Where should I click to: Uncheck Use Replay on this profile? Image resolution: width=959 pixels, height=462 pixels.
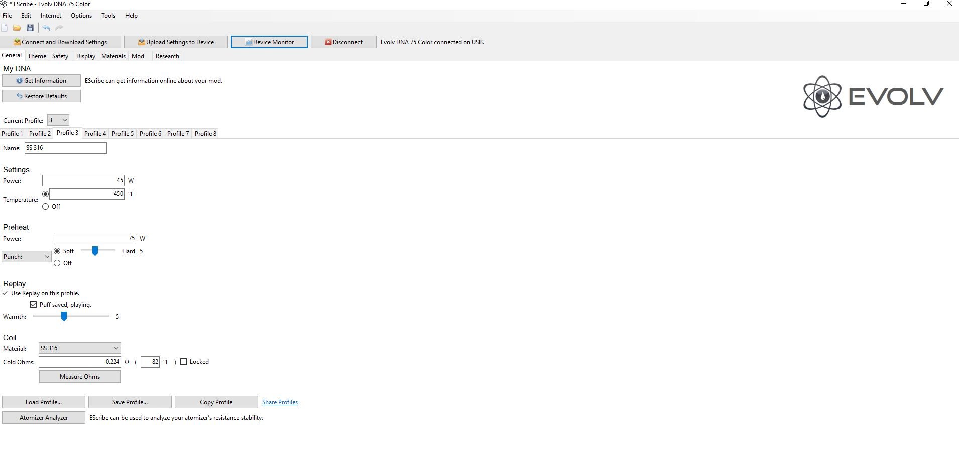(6, 293)
